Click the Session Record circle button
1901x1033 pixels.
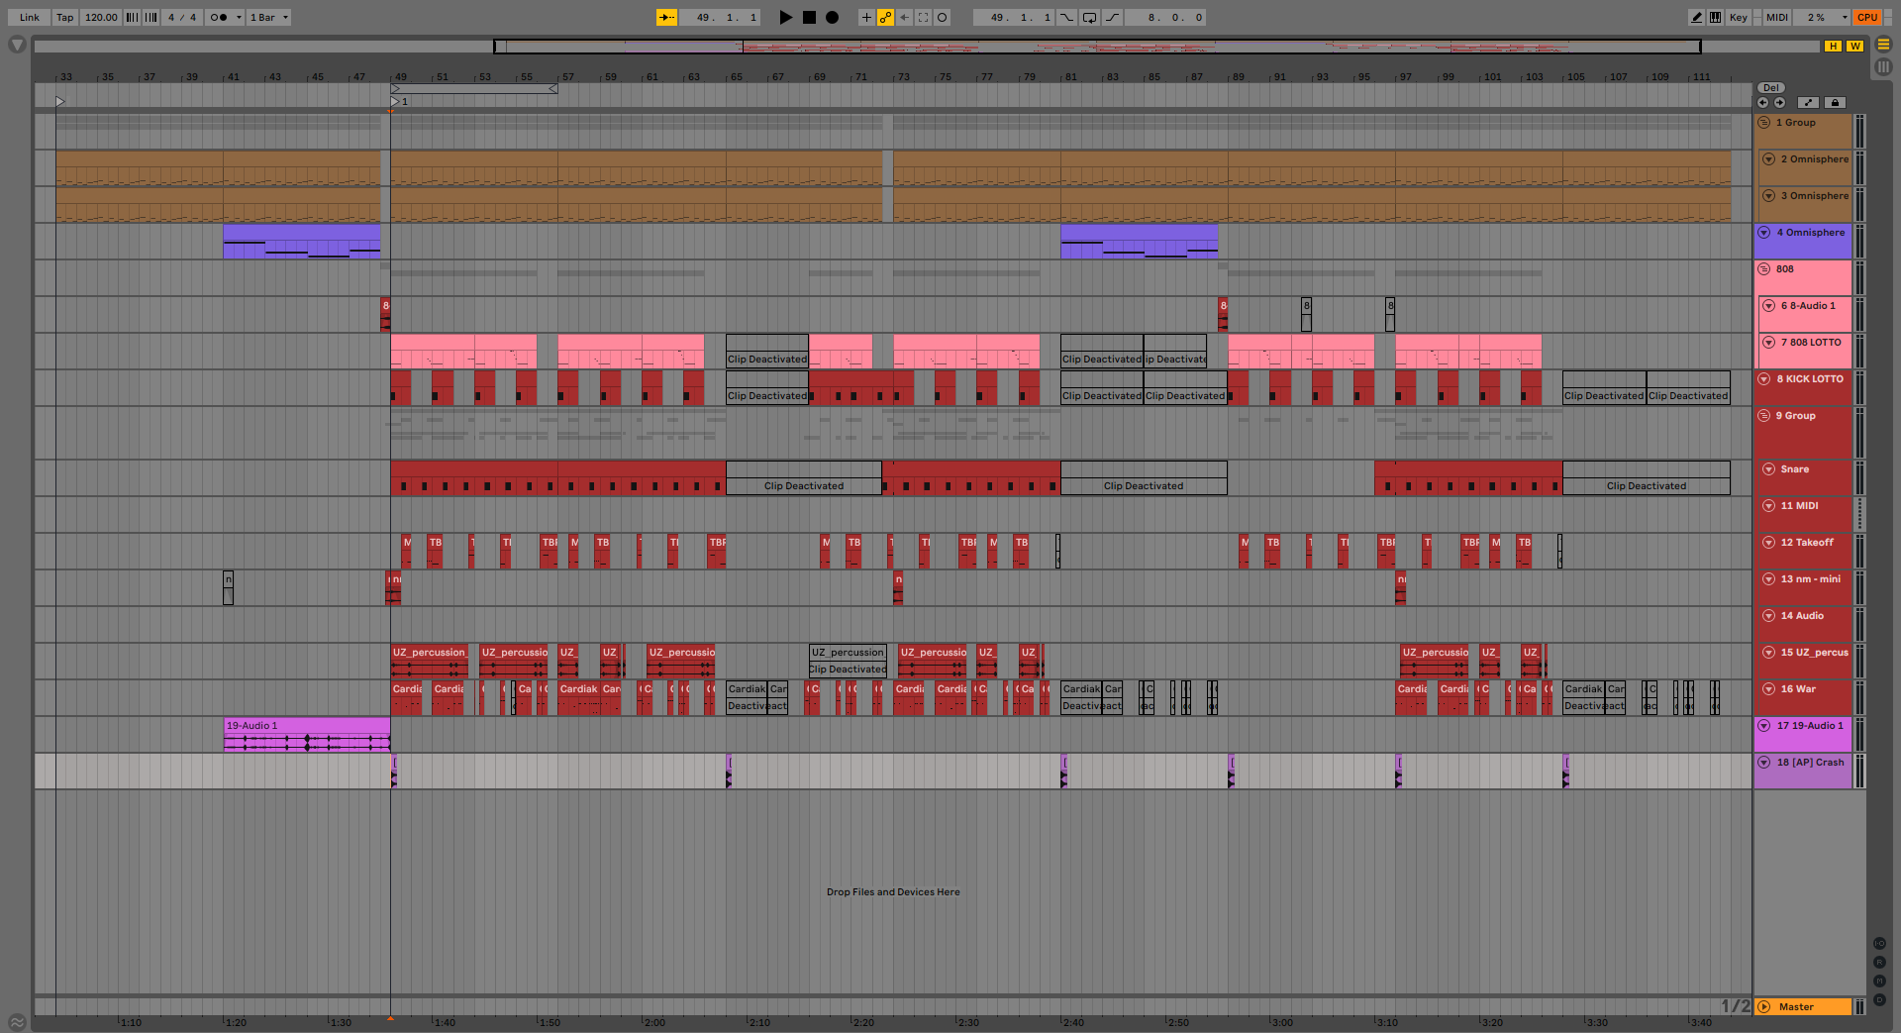pos(943,17)
